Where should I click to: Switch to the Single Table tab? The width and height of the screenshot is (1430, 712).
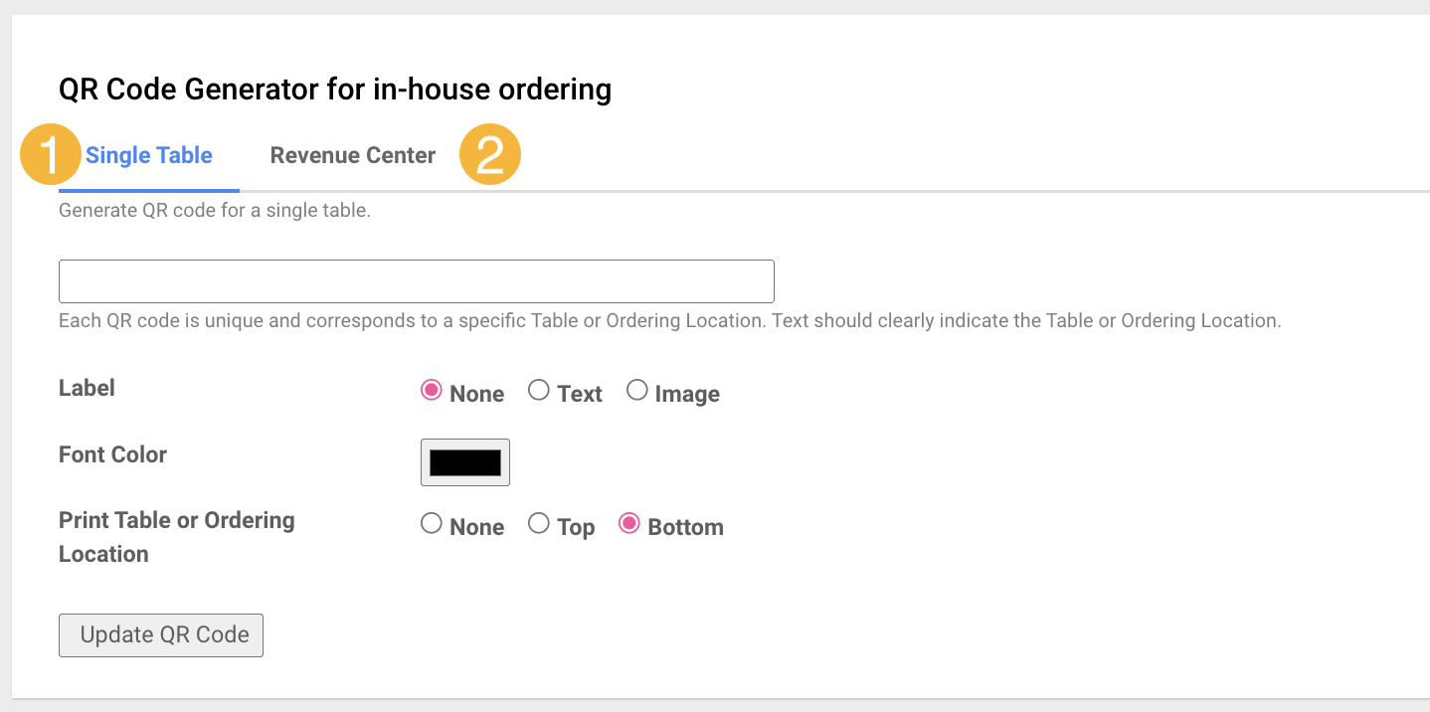click(x=149, y=155)
